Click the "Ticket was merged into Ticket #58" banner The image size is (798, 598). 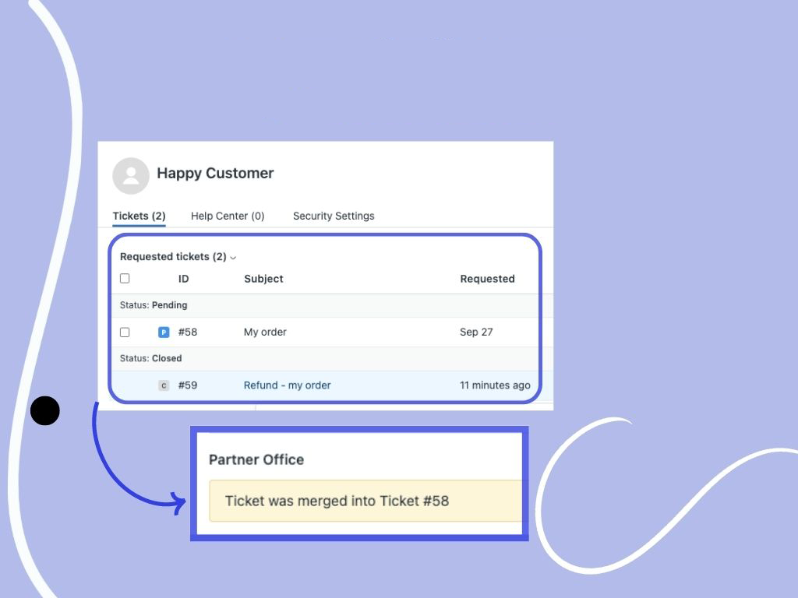pos(337,501)
